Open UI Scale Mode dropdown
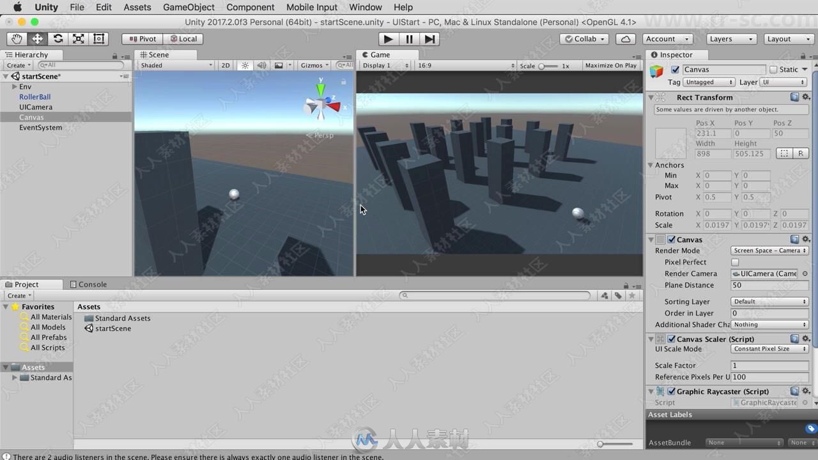The image size is (818, 460). pos(770,349)
